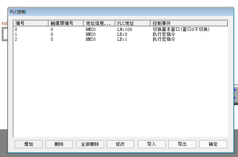Click the LW:100 PLC address entry
Screen dimensions: 238x157
(x=124, y=30)
